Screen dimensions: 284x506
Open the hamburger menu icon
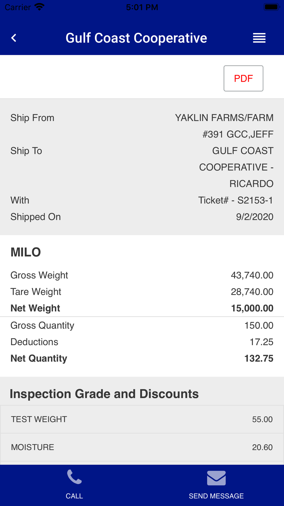pyautogui.click(x=259, y=38)
